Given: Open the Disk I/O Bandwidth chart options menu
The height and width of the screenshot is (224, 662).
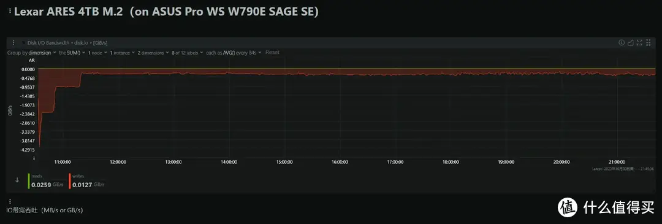Looking at the screenshot, I should point(14,42).
